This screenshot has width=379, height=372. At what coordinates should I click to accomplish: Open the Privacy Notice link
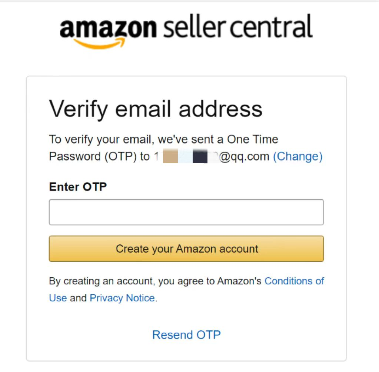pyautogui.click(x=122, y=298)
